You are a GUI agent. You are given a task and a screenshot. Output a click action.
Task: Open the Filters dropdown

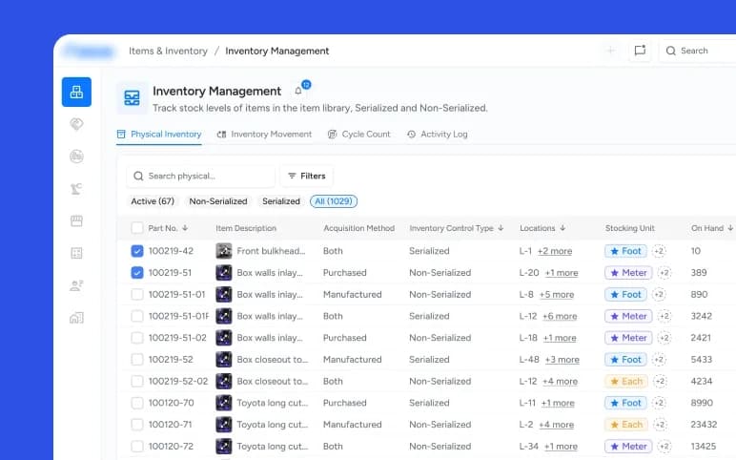(307, 176)
